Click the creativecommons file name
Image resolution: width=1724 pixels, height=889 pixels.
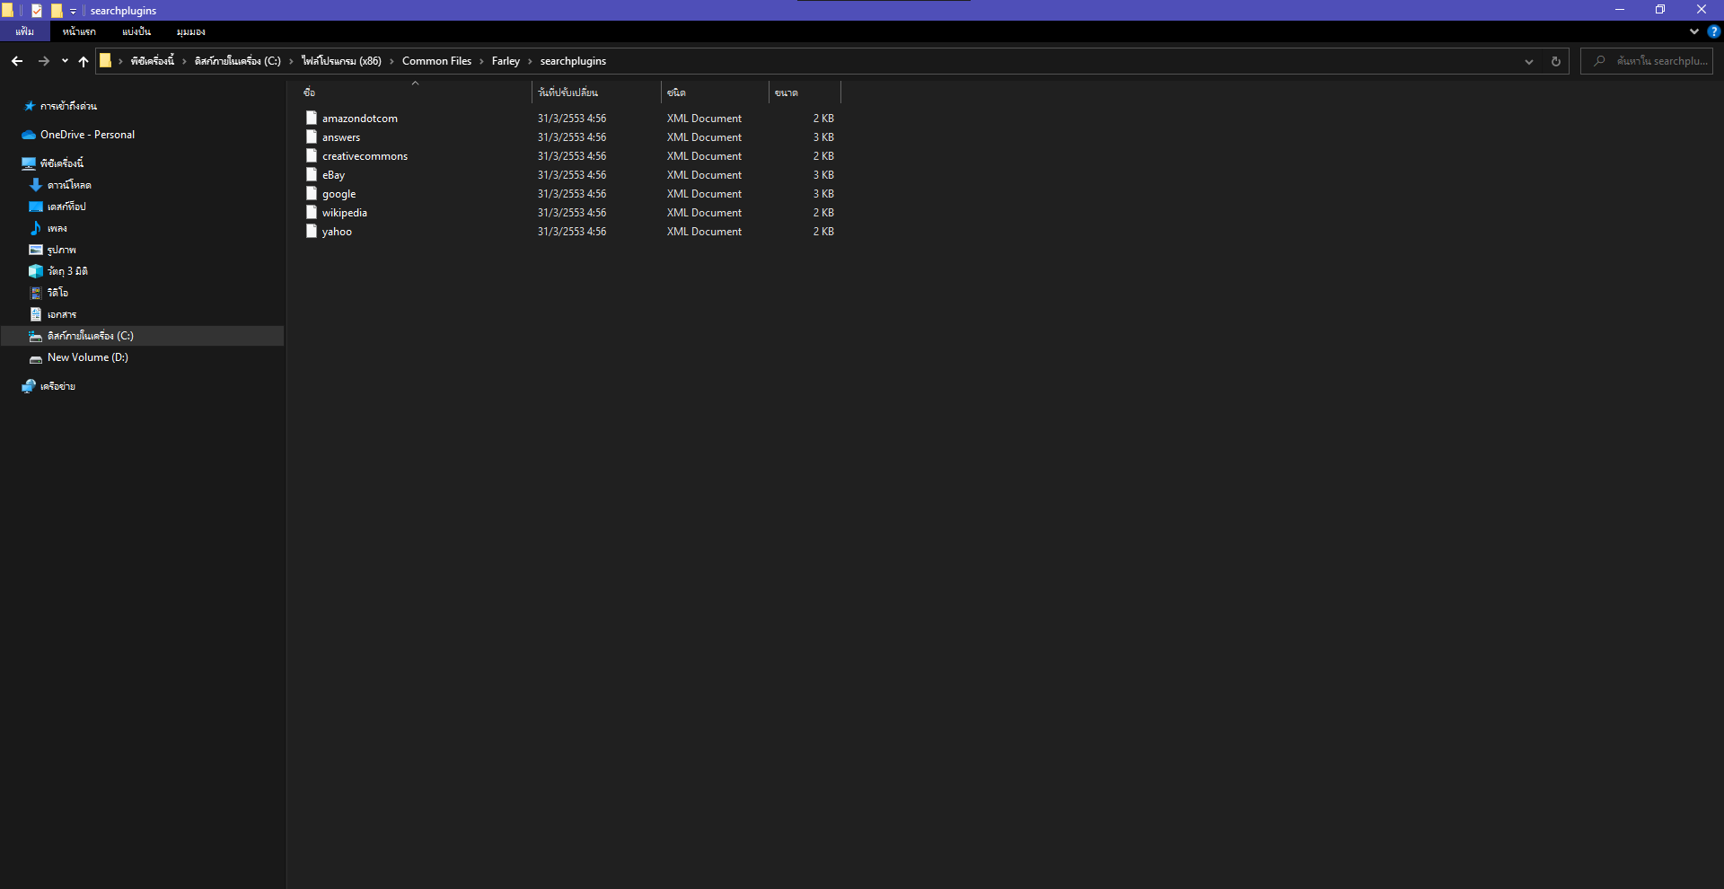pos(365,156)
